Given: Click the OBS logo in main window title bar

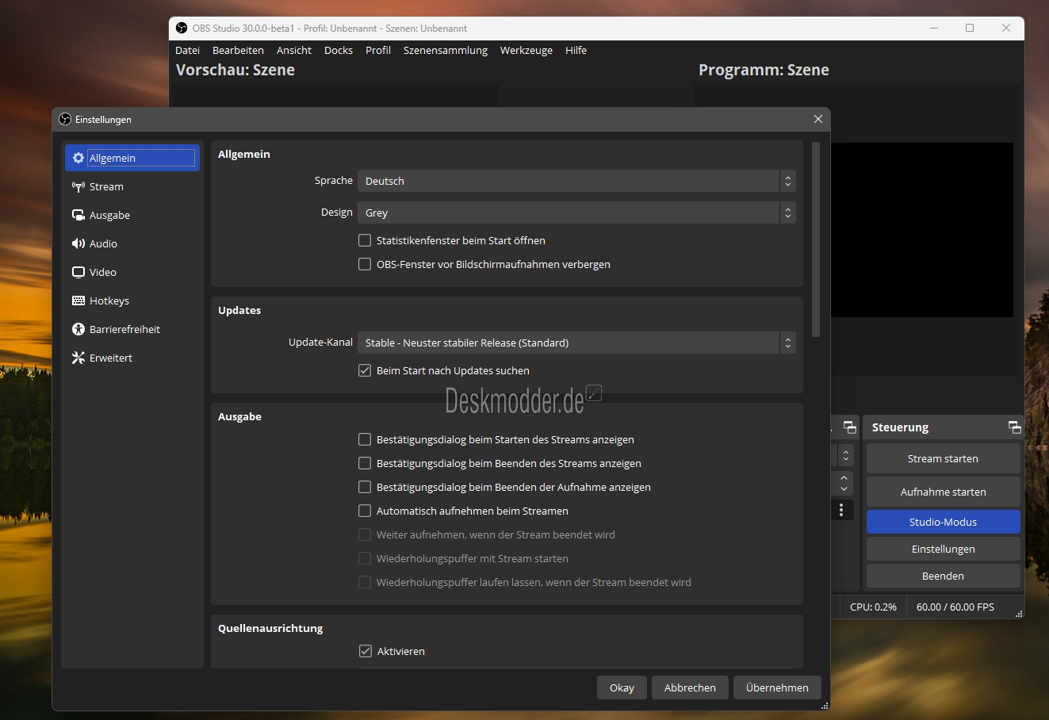Looking at the screenshot, I should [182, 28].
